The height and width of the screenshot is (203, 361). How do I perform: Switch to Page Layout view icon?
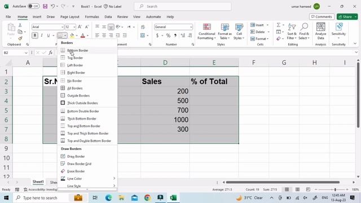297,189
